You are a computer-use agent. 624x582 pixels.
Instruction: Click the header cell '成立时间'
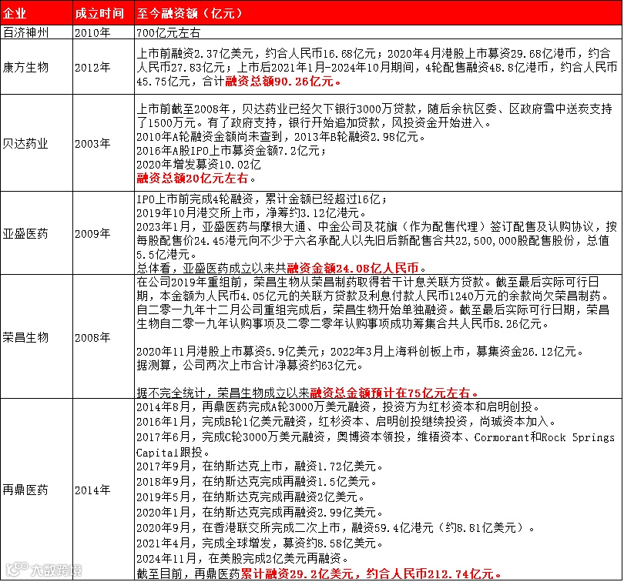pyautogui.click(x=103, y=13)
